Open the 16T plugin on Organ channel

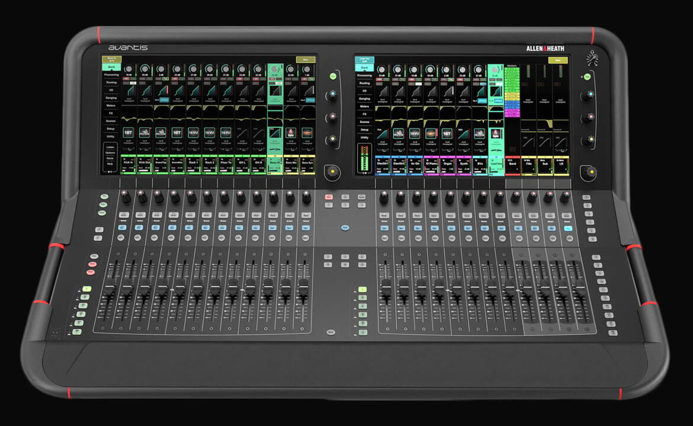pos(447,133)
